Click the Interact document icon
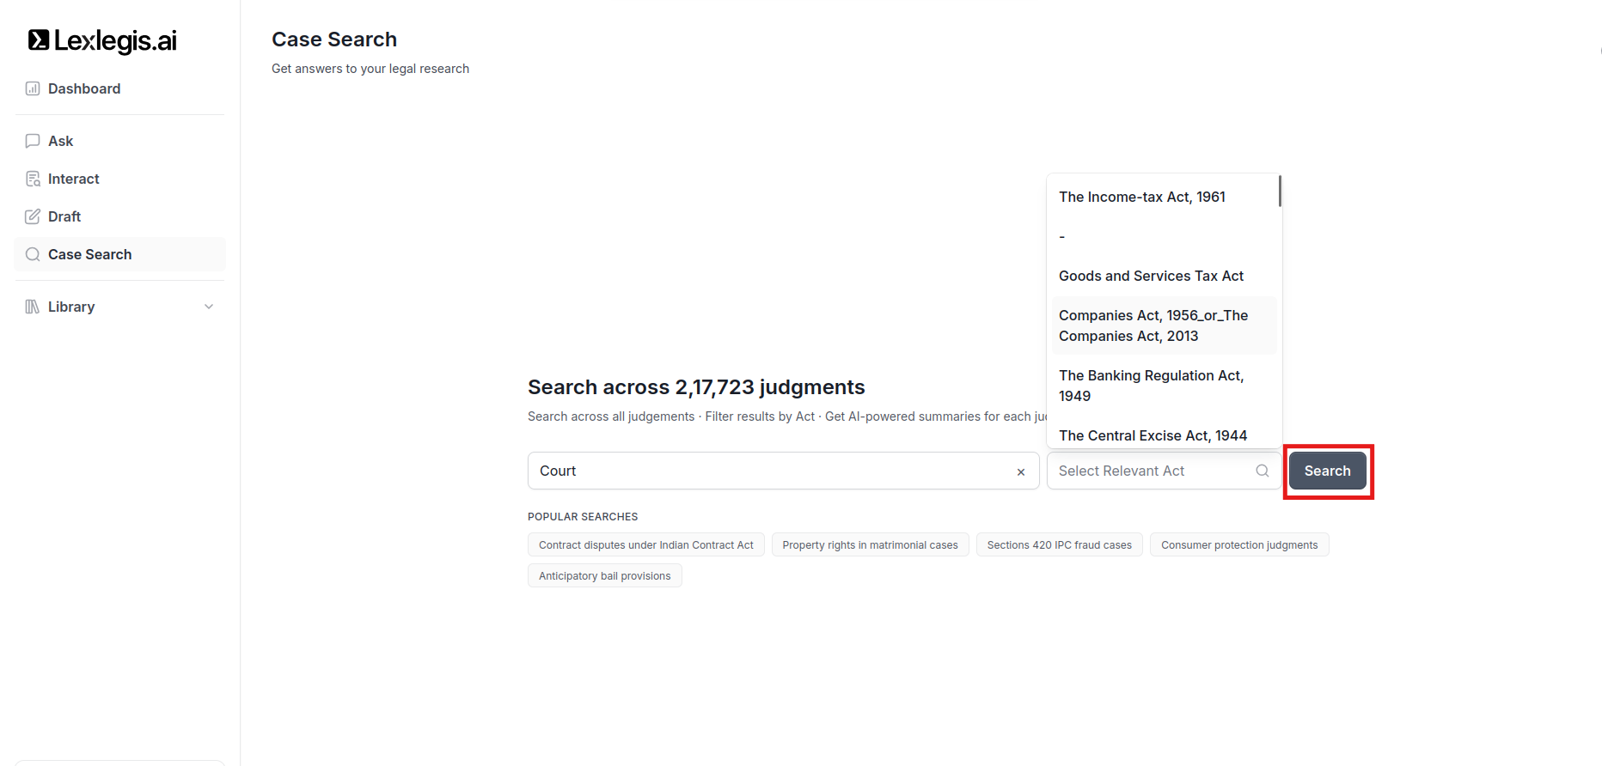 33,179
